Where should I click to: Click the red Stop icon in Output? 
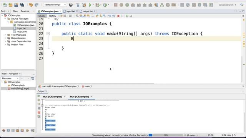coord(39,112)
